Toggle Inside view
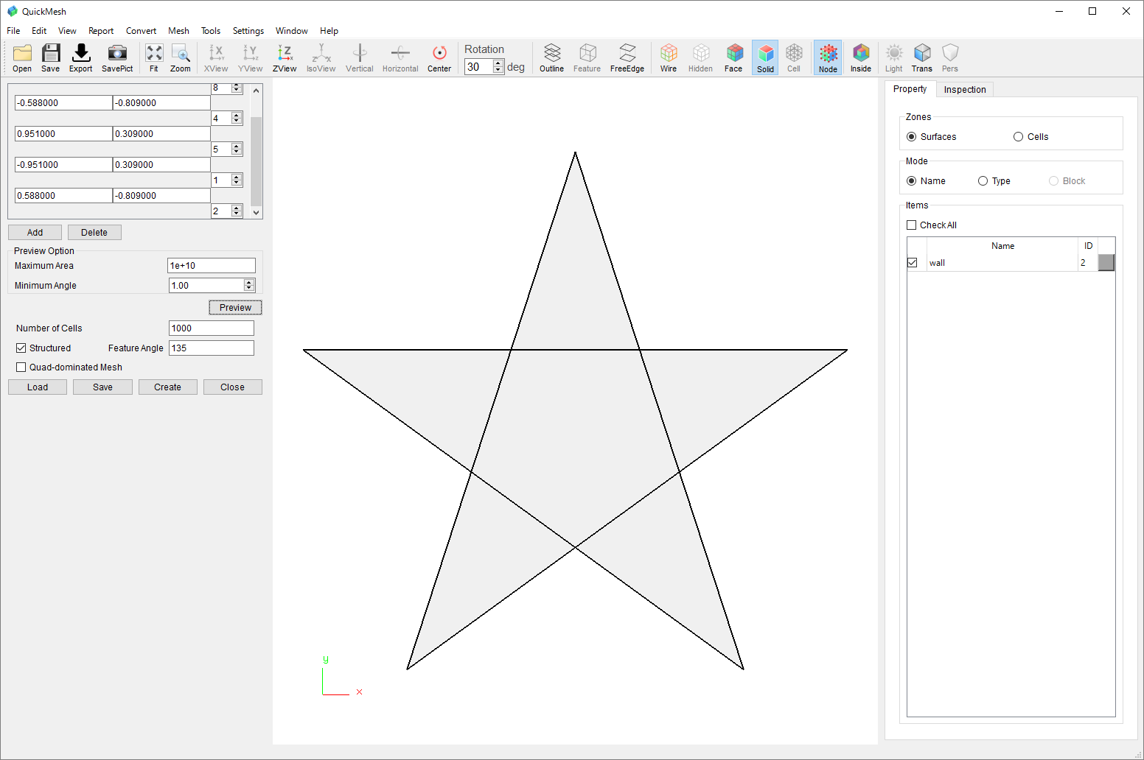Image resolution: width=1144 pixels, height=760 pixels. tap(861, 57)
